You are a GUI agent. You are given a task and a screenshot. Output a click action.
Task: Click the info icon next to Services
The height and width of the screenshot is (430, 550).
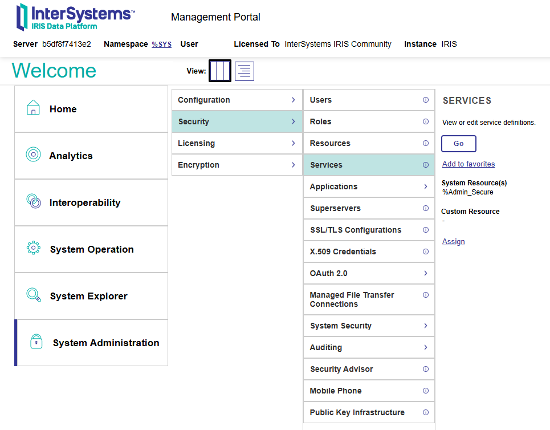[x=426, y=165]
